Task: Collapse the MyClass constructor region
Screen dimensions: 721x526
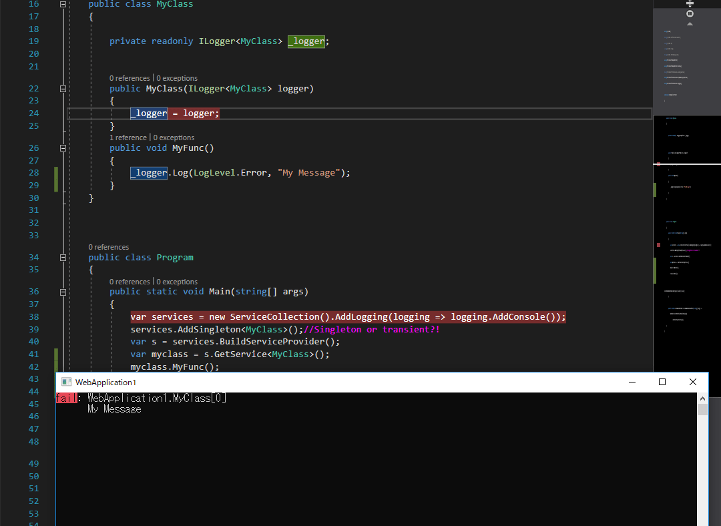Action: tap(62, 88)
